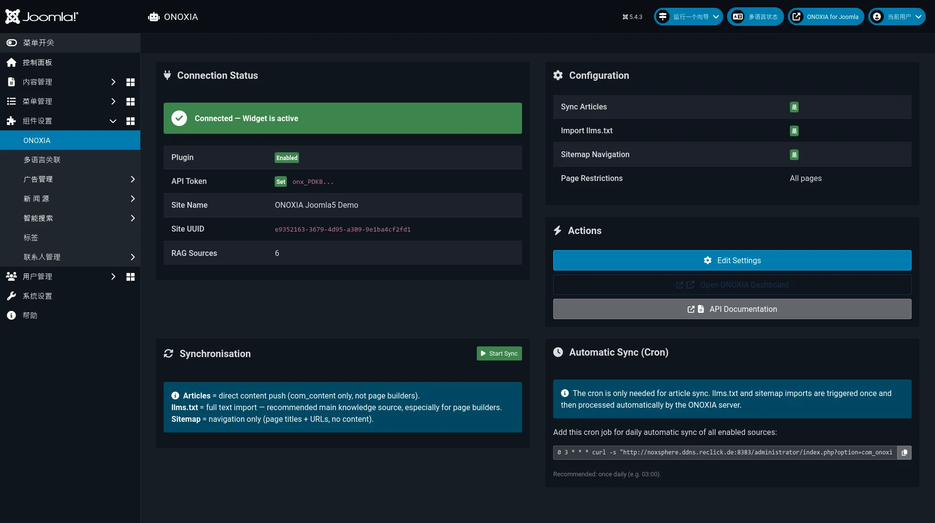Select ONOXIA in the sidebar
This screenshot has height=523, width=935.
pos(70,140)
